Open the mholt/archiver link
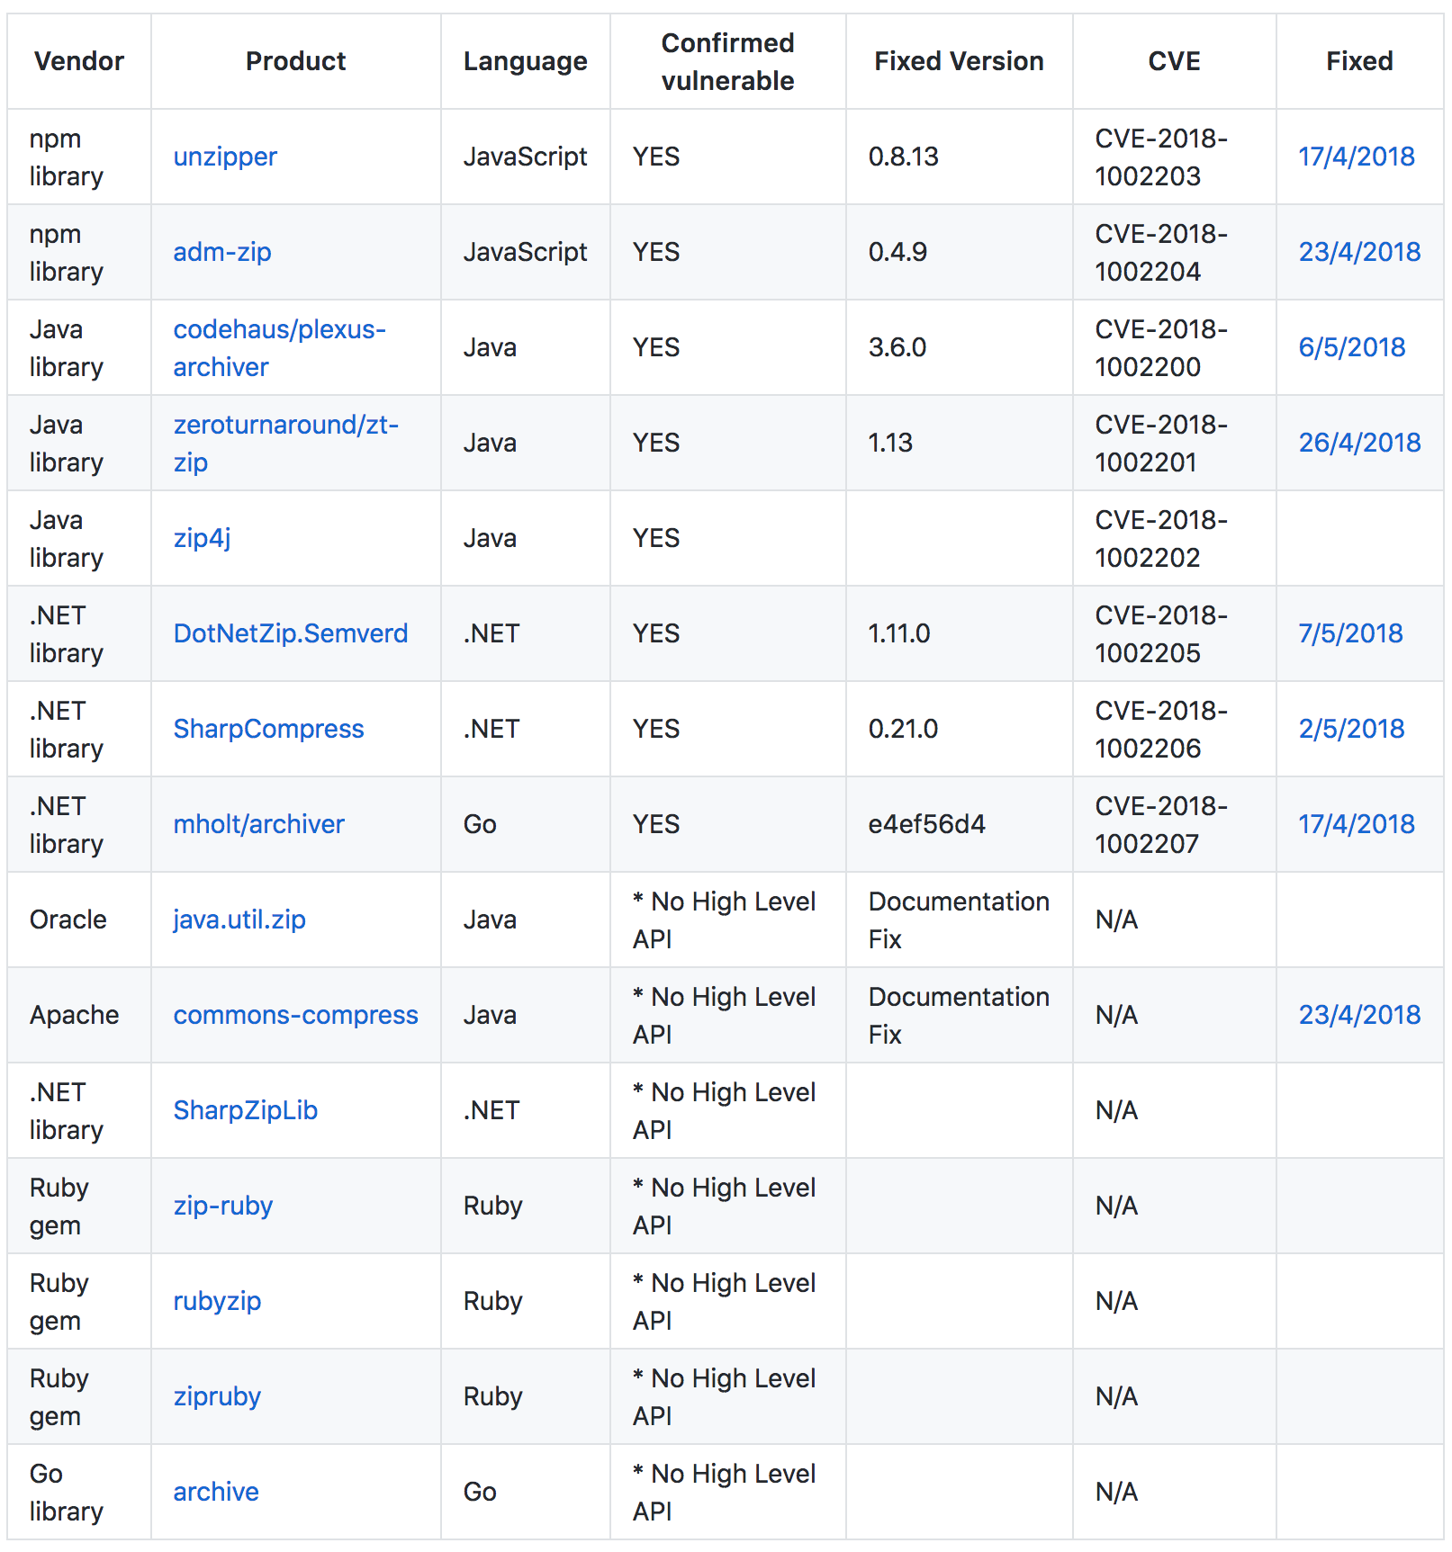 point(258,824)
